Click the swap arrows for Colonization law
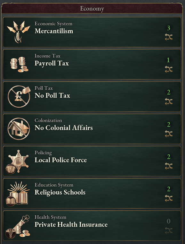 click(x=169, y=134)
